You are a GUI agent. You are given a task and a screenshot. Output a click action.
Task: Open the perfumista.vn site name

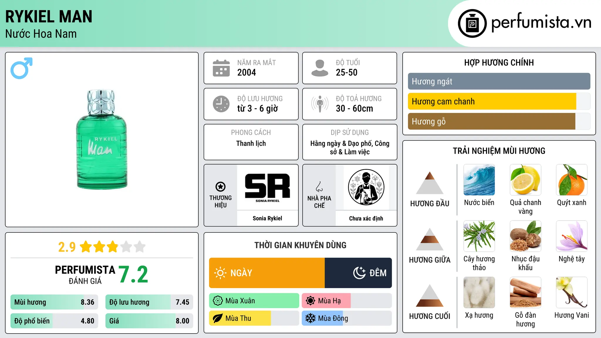pyautogui.click(x=541, y=22)
